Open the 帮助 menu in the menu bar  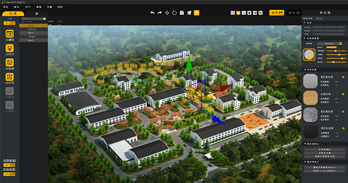pyautogui.click(x=60, y=7)
